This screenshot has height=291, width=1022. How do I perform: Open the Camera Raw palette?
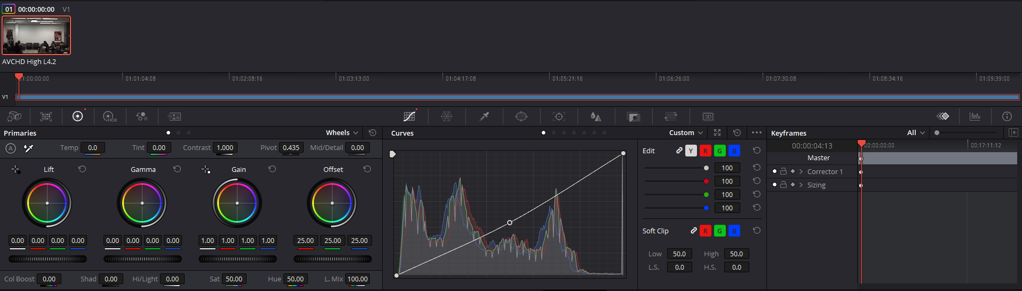pyautogui.click(x=14, y=116)
